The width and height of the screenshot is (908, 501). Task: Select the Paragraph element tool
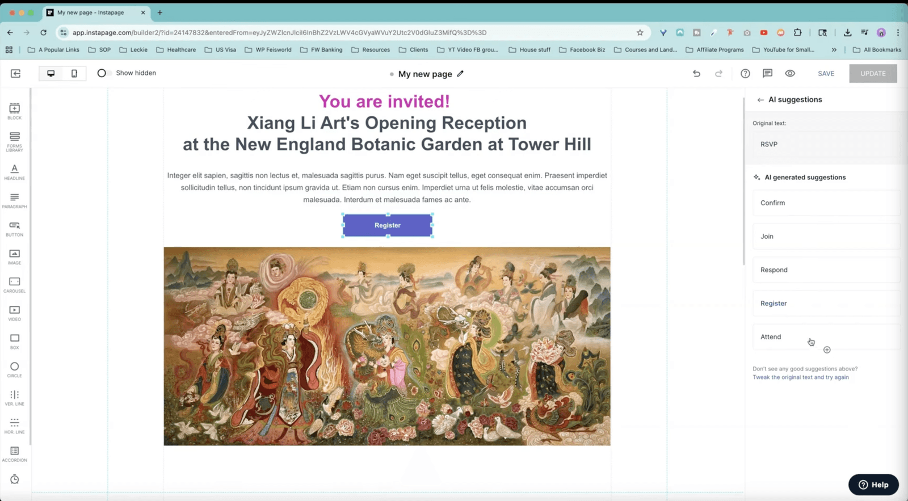click(15, 200)
